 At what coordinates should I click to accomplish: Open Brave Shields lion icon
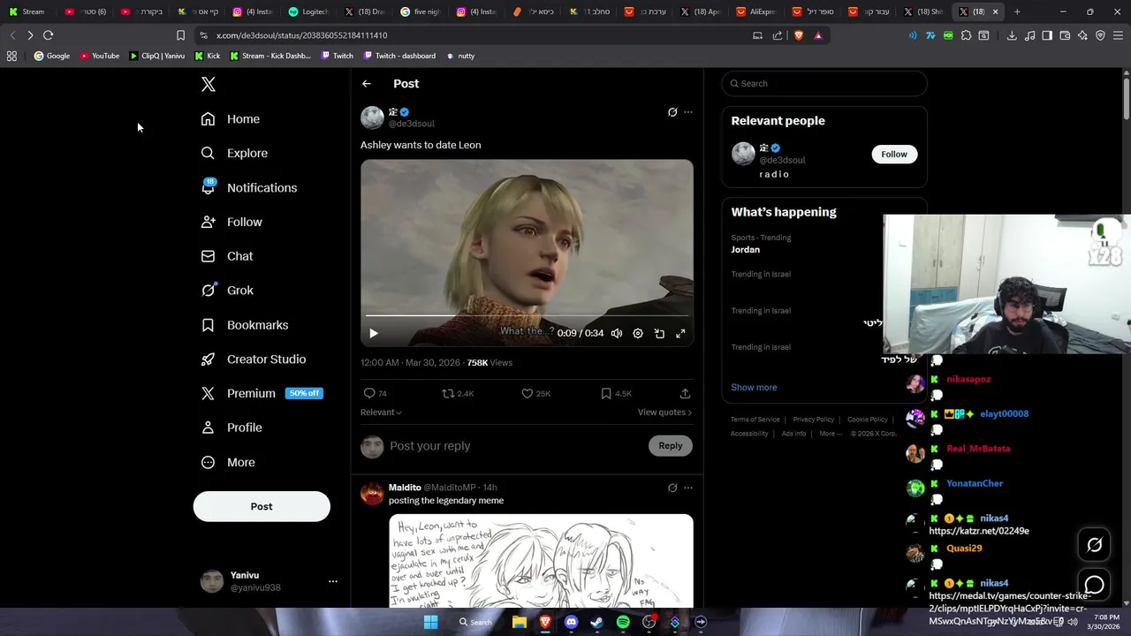(798, 35)
